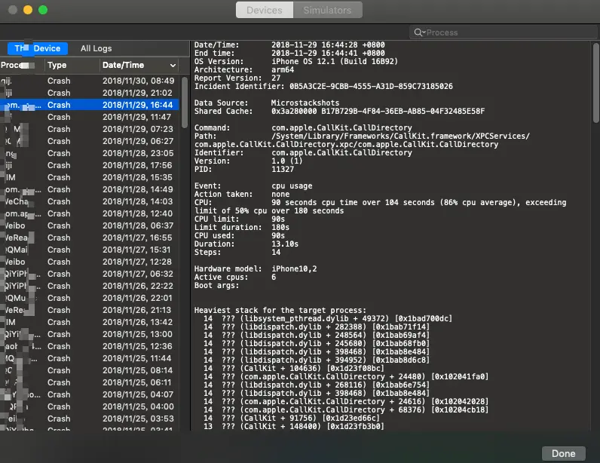600x463 pixels.
Task: Select the crash log dated 2018/11/29, 07:23
Action: 90,129
